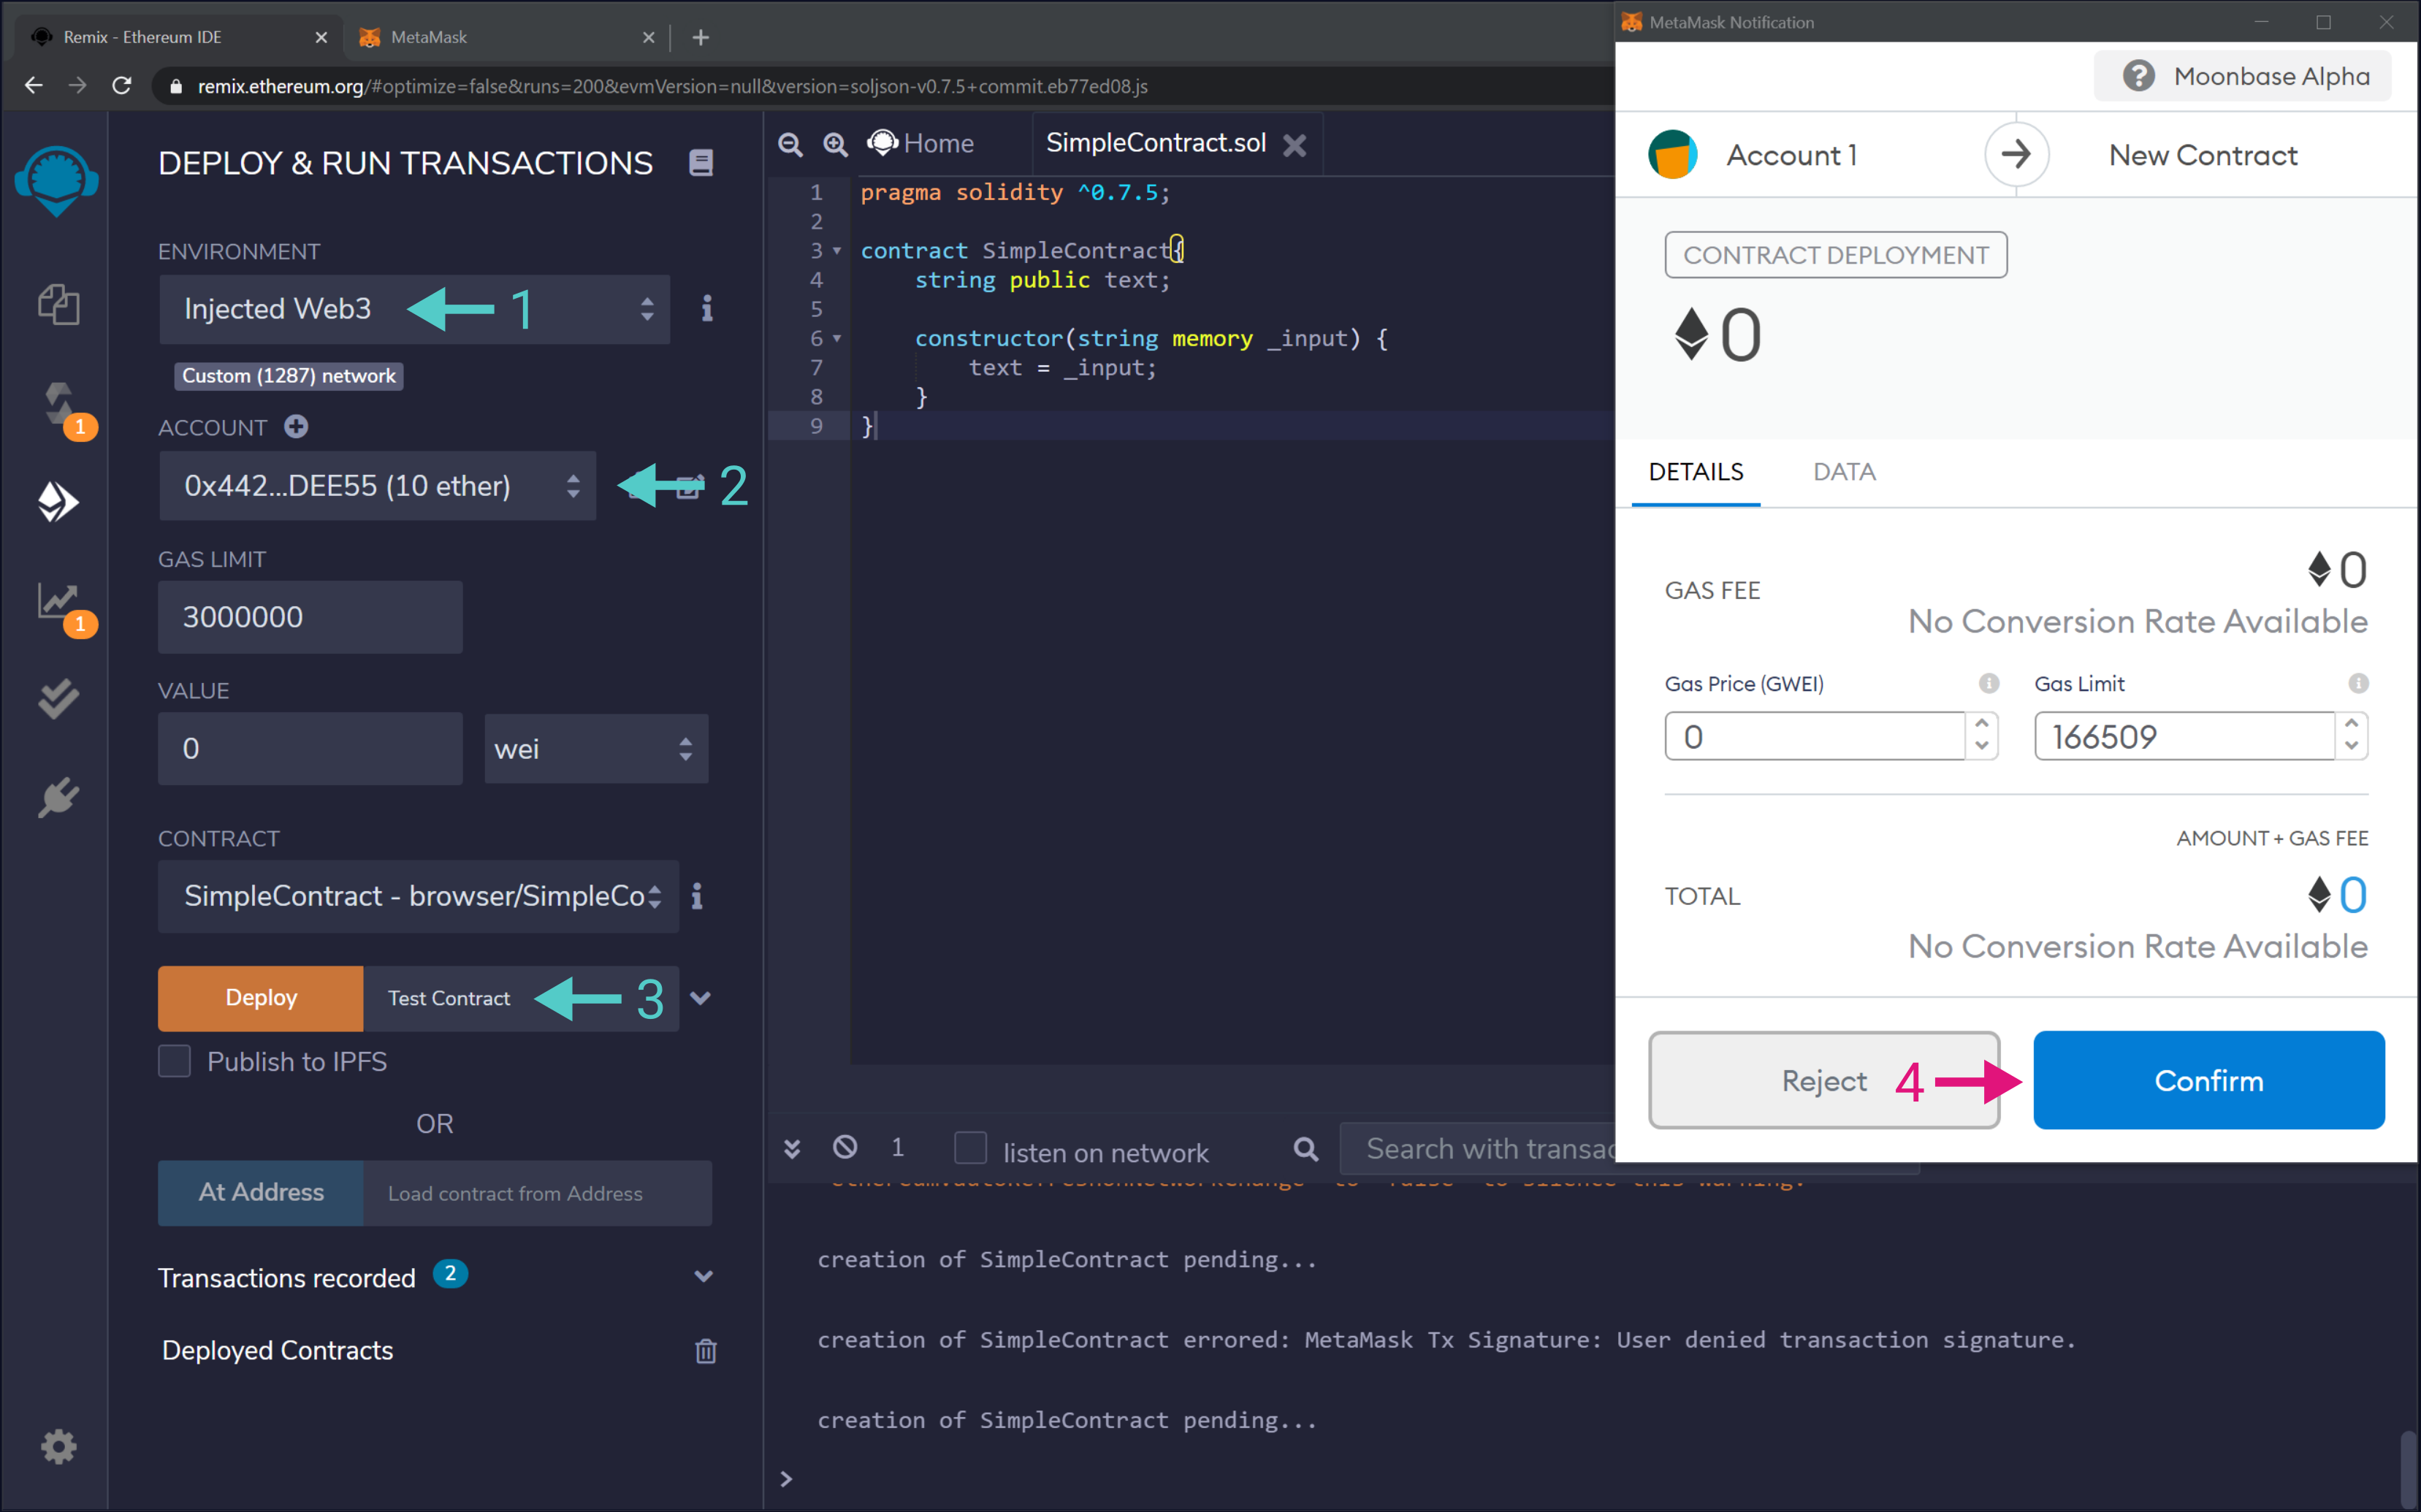Switch to the MetaMask browser tab

click(507, 37)
